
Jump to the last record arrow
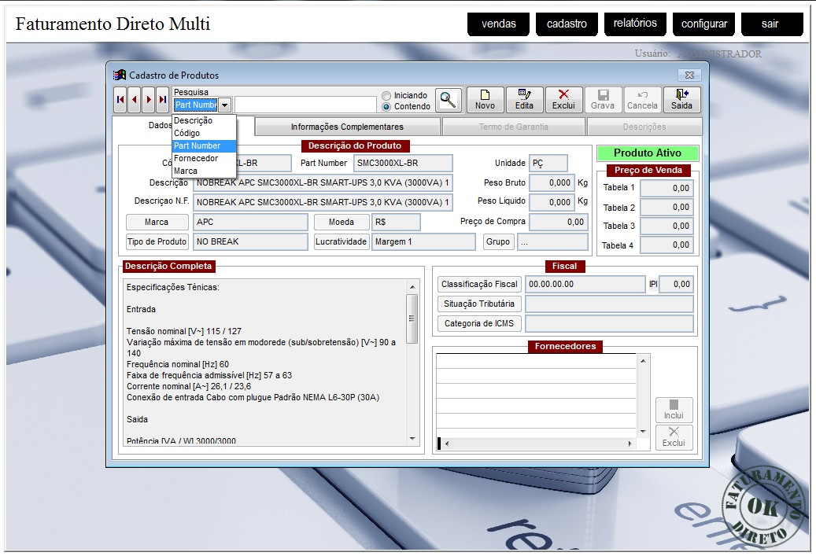point(162,100)
